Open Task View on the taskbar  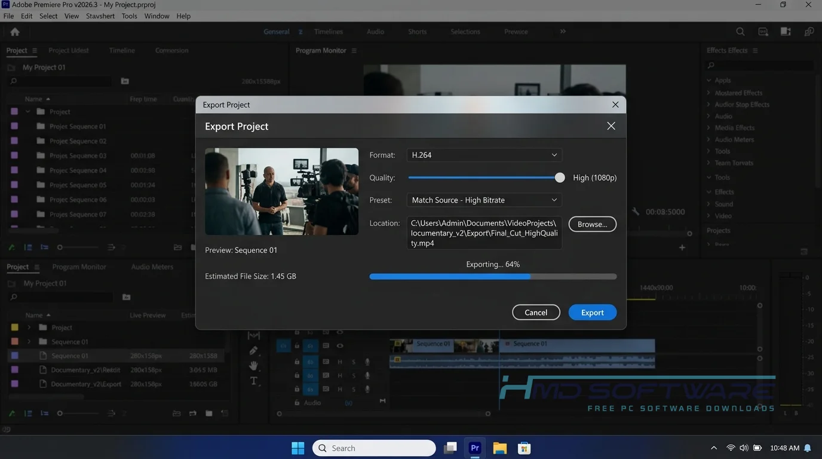[x=450, y=448]
